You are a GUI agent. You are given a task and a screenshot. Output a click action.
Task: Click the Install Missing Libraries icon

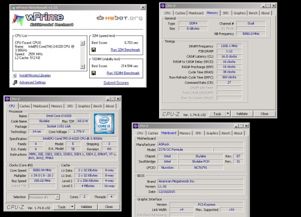pyautogui.click(x=15, y=75)
